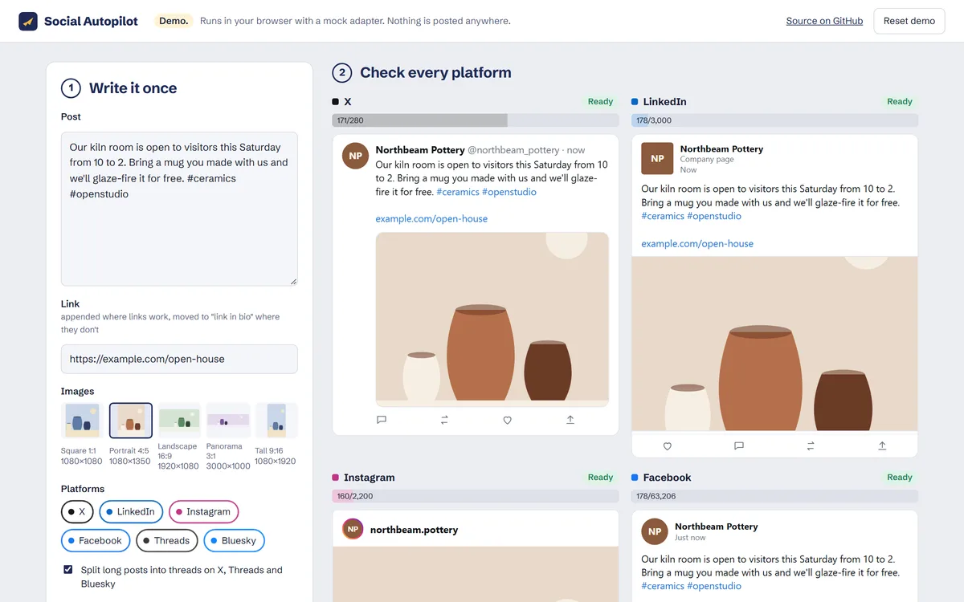The height and width of the screenshot is (602, 964).
Task: Click the Post textarea resize handle
Action: [x=293, y=281]
